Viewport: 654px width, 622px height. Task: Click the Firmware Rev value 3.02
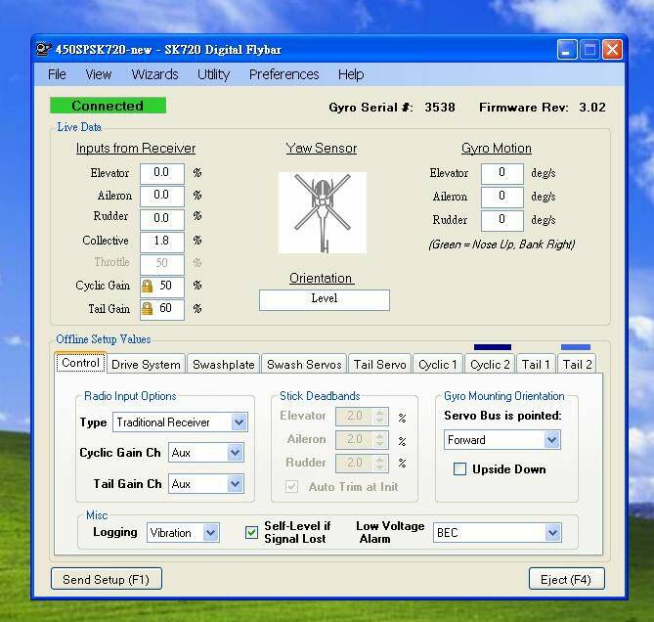point(592,108)
